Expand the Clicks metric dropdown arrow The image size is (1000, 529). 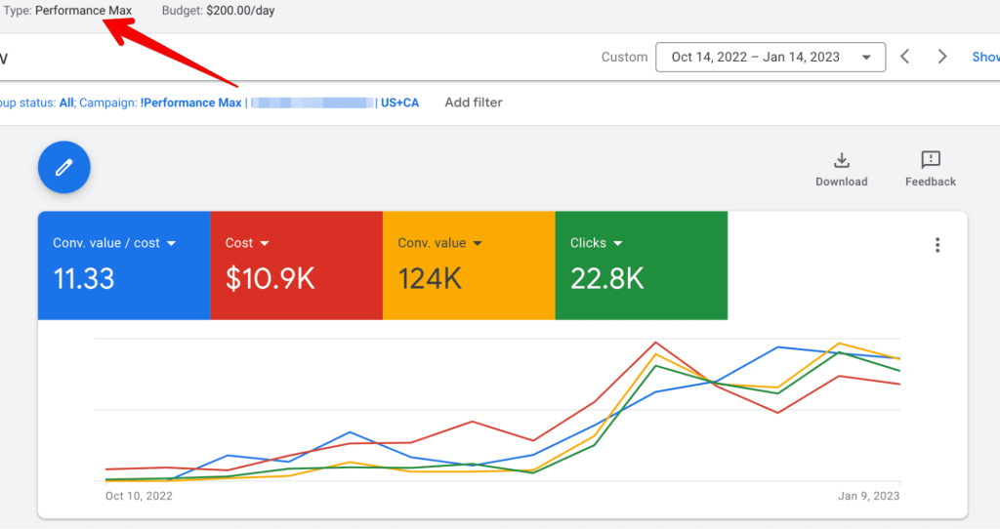(618, 243)
